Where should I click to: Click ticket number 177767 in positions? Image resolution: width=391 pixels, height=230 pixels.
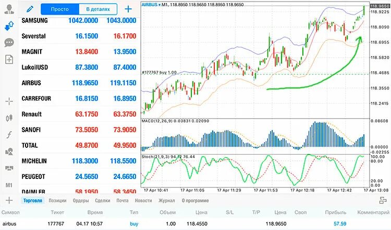(x=56, y=224)
